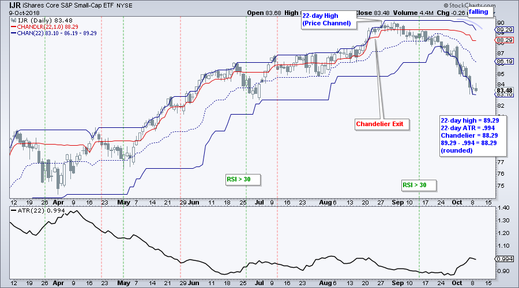The height and width of the screenshot is (288, 519).
Task: Click the Close 83.48 header value
Action: point(373,13)
